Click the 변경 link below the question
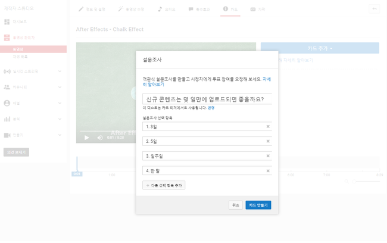387x243 pixels. click(211, 108)
